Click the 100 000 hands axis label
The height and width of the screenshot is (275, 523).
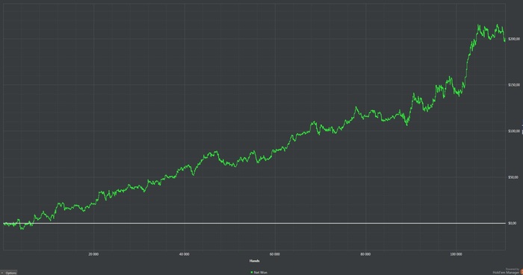pyautogui.click(x=456, y=254)
